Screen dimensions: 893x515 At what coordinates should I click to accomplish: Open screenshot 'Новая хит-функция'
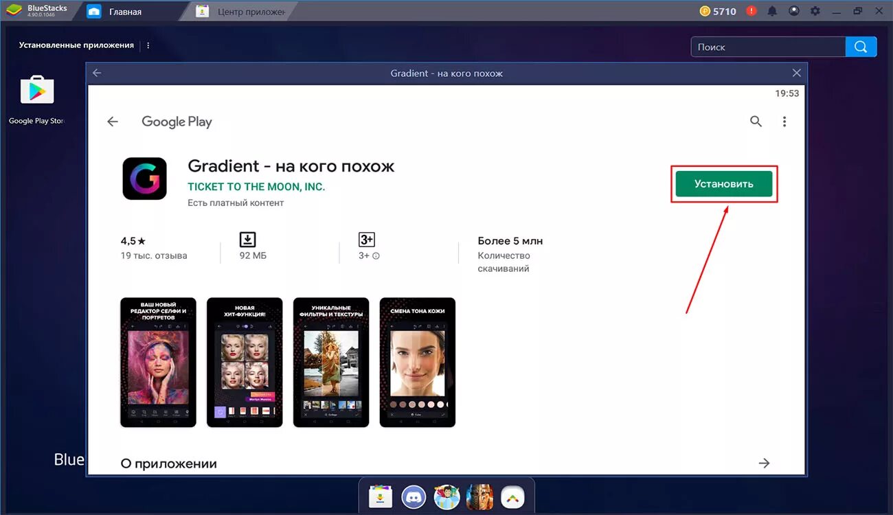coord(245,363)
